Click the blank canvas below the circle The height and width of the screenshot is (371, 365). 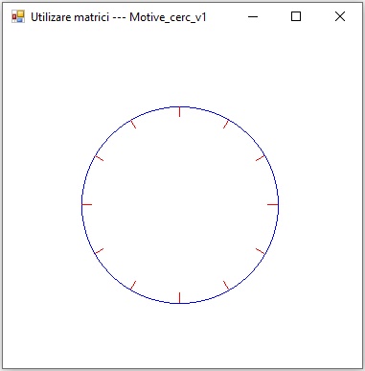point(180,336)
